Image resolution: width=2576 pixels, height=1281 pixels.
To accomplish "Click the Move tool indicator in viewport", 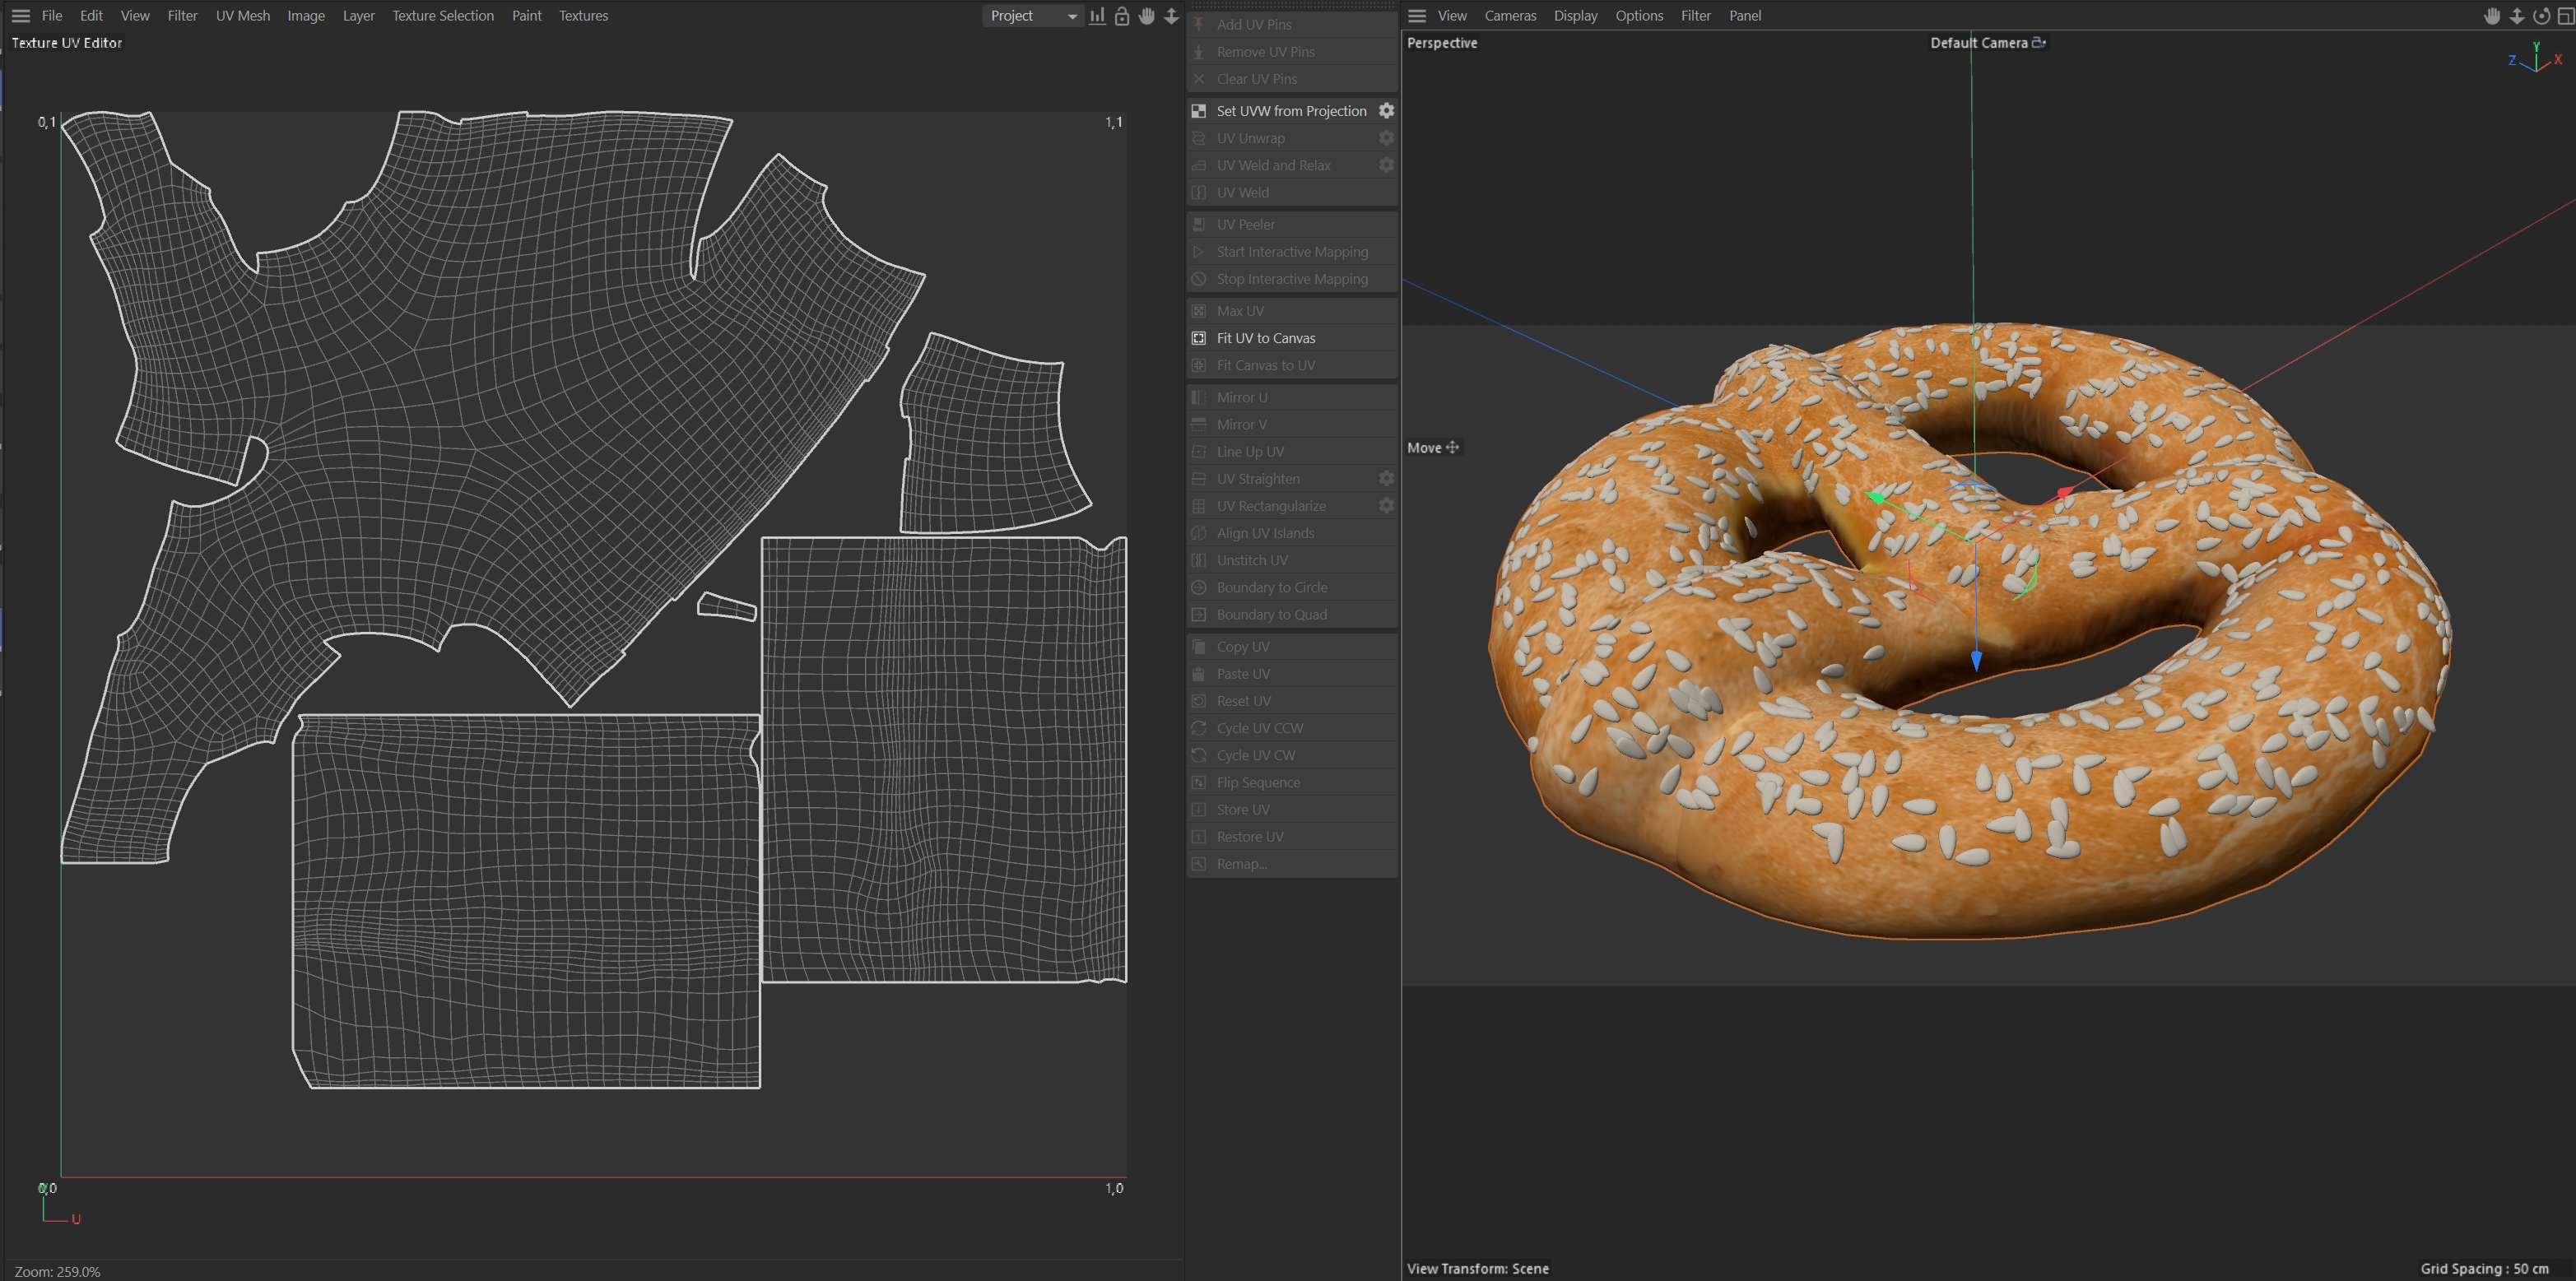I will 1432,448.
